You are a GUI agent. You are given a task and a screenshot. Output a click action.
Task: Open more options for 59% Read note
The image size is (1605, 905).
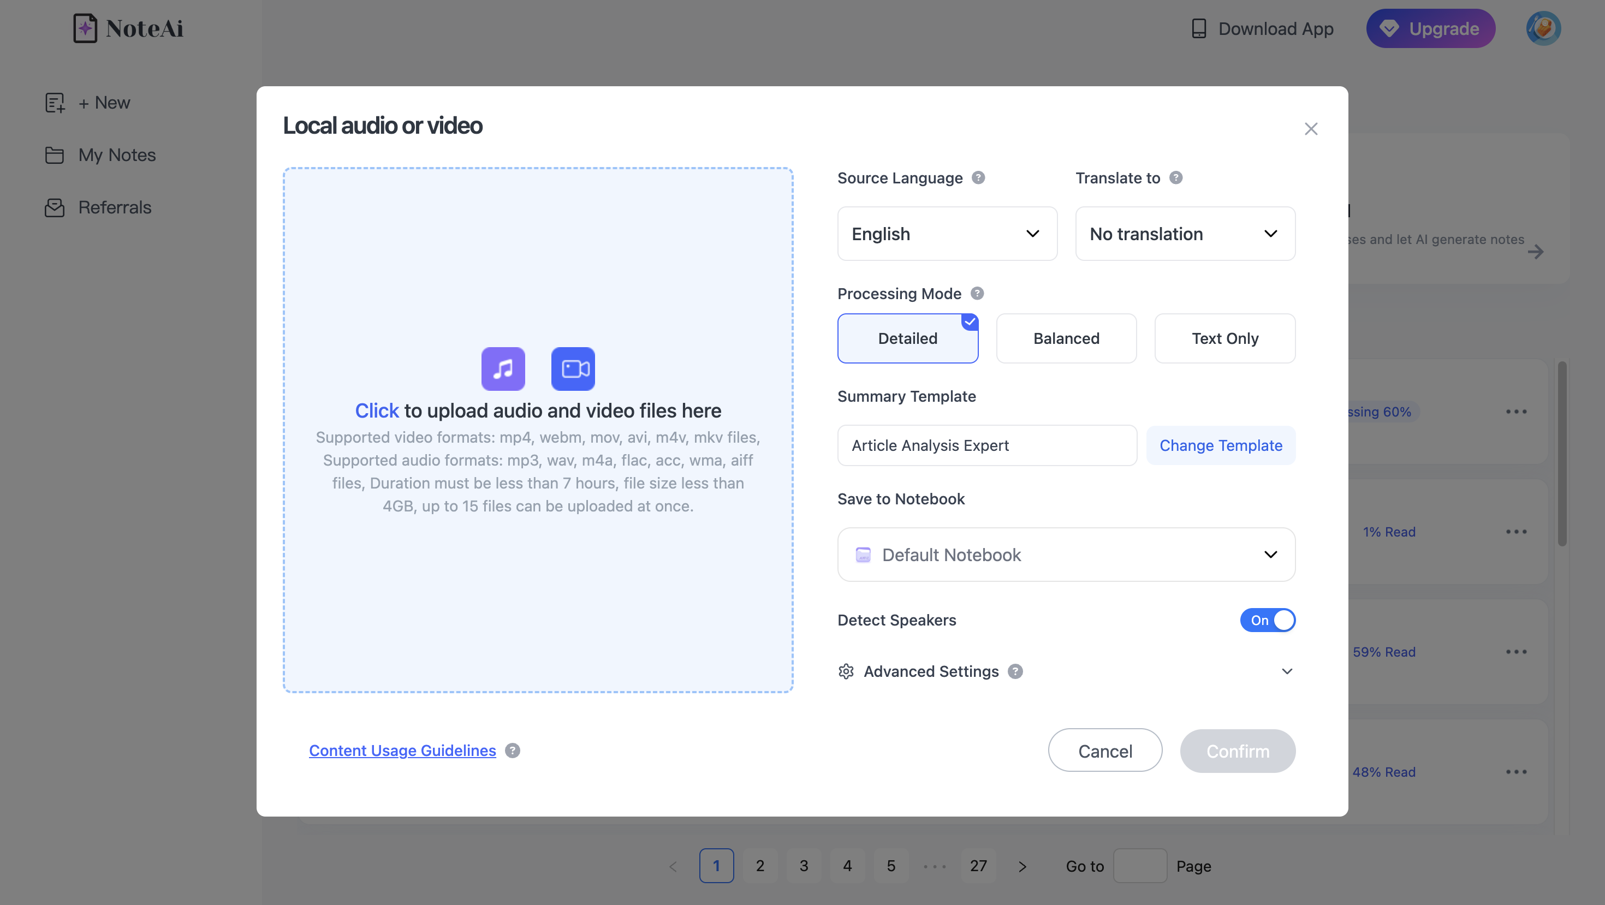(1516, 652)
